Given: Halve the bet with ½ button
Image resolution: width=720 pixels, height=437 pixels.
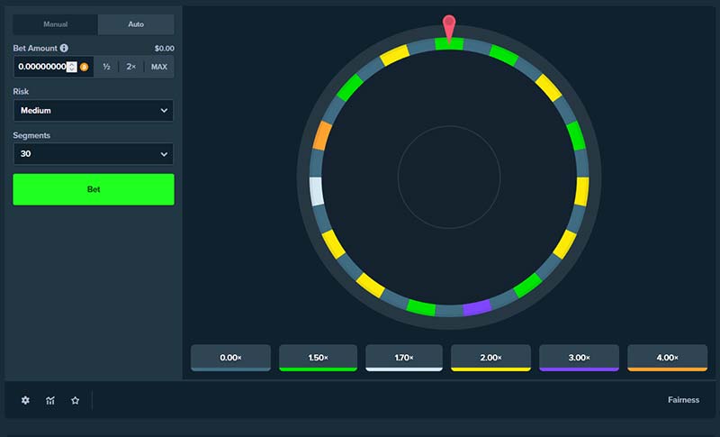Looking at the screenshot, I should [x=106, y=67].
